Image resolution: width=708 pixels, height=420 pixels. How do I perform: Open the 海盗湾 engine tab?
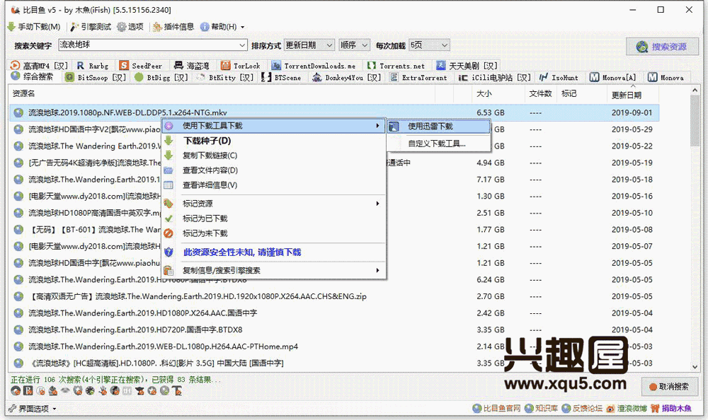[x=191, y=66]
